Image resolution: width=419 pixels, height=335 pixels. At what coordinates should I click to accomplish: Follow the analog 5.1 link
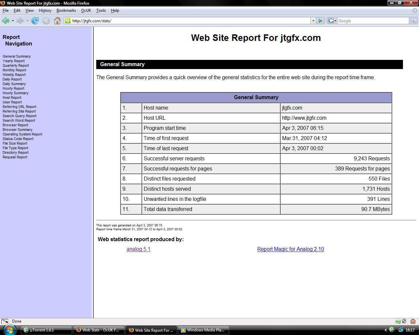click(x=138, y=249)
